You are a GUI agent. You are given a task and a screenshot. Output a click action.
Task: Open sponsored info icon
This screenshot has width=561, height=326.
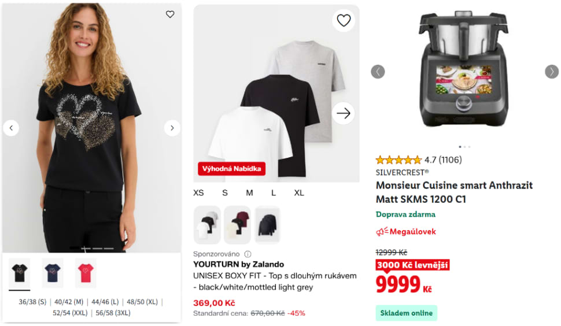click(248, 254)
